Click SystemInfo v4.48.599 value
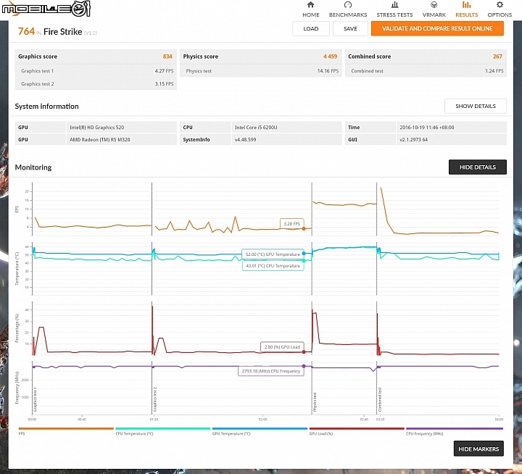The width and height of the screenshot is (522, 474). (286, 139)
